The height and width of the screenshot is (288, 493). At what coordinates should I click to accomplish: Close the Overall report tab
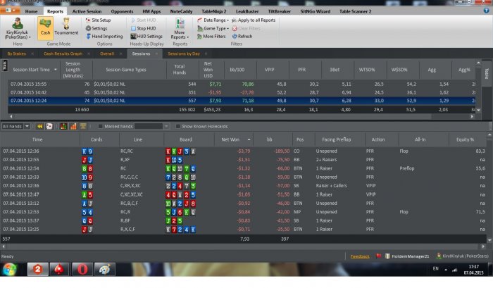(120, 54)
